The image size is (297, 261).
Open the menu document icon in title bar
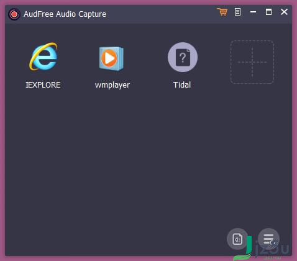click(237, 12)
